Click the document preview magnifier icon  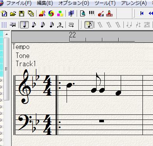[83, 14]
